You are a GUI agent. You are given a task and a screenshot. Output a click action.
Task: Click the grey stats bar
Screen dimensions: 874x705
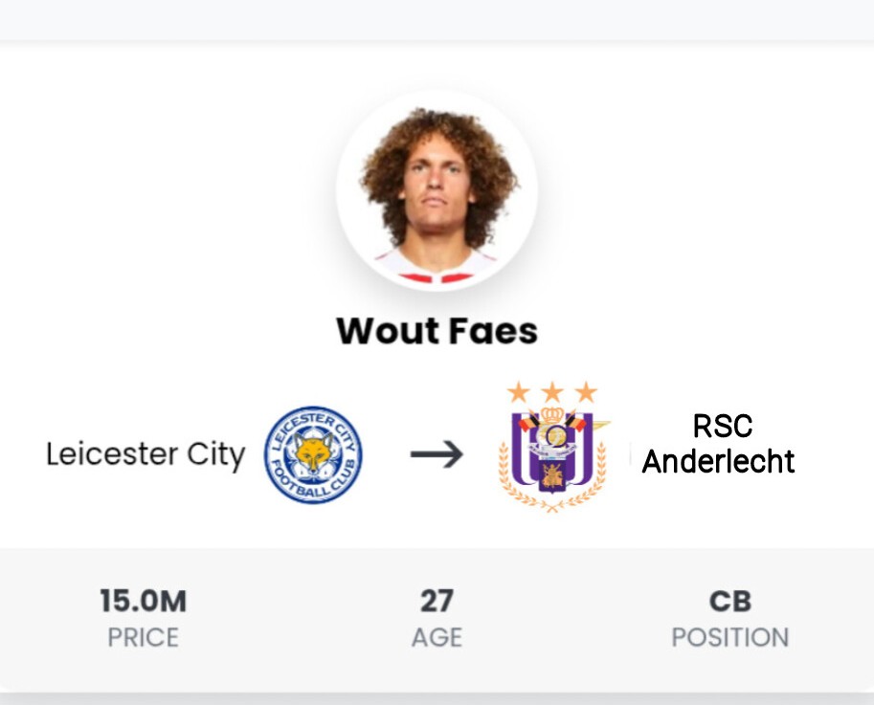point(437,621)
